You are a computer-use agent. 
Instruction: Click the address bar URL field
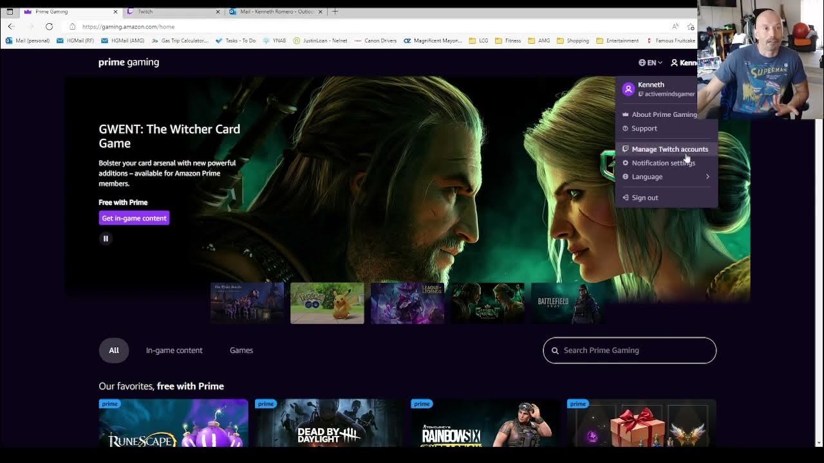click(367, 26)
